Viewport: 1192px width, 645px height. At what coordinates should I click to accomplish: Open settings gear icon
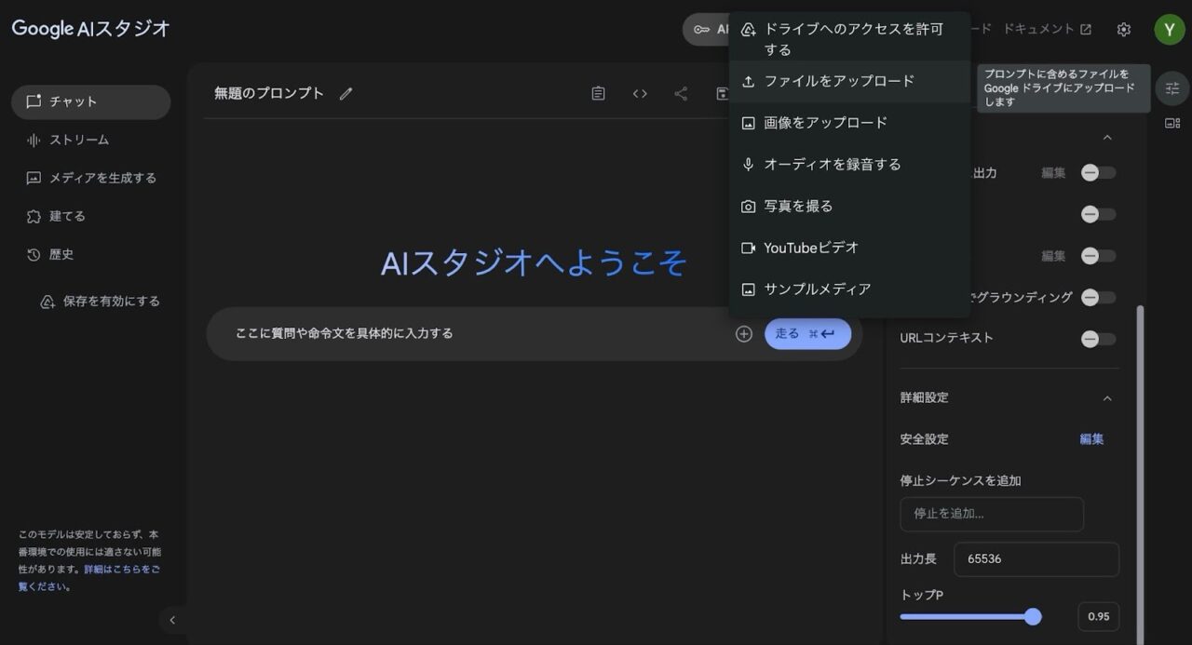point(1124,30)
